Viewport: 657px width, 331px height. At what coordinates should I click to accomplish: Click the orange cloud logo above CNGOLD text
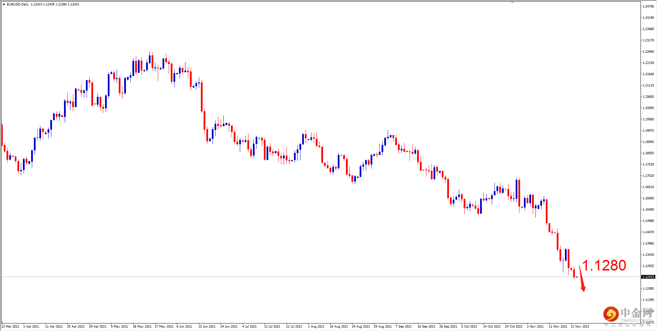(x=611, y=314)
